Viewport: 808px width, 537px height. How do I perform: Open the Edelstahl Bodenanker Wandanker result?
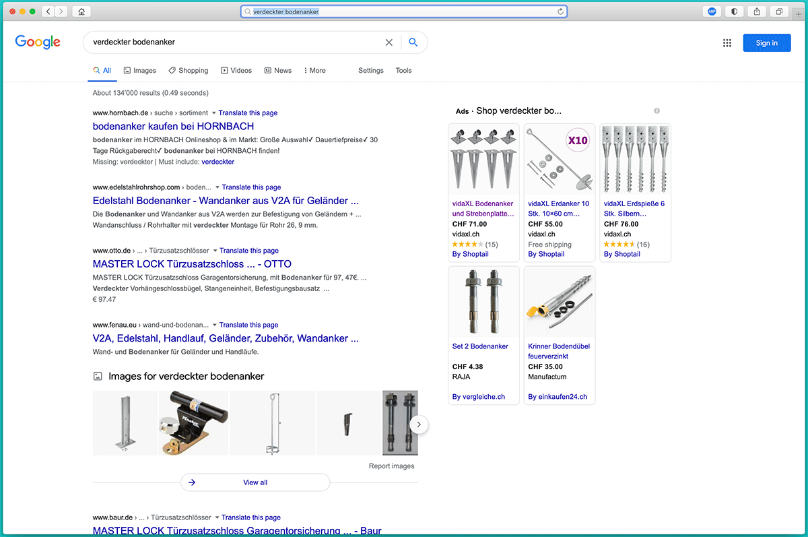(x=226, y=200)
